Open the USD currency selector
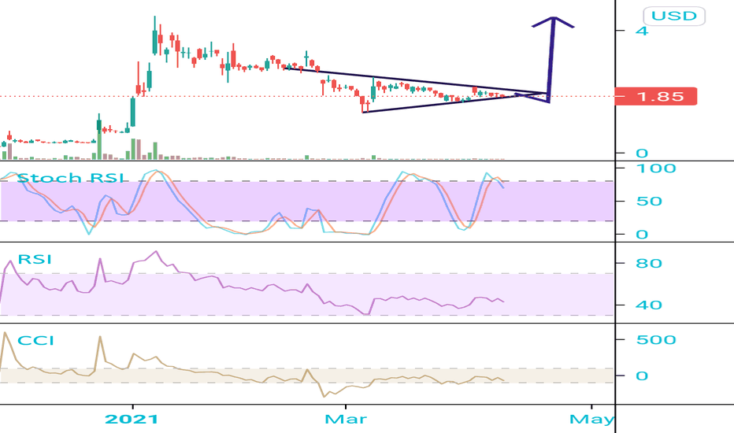The image size is (734, 433). click(674, 16)
